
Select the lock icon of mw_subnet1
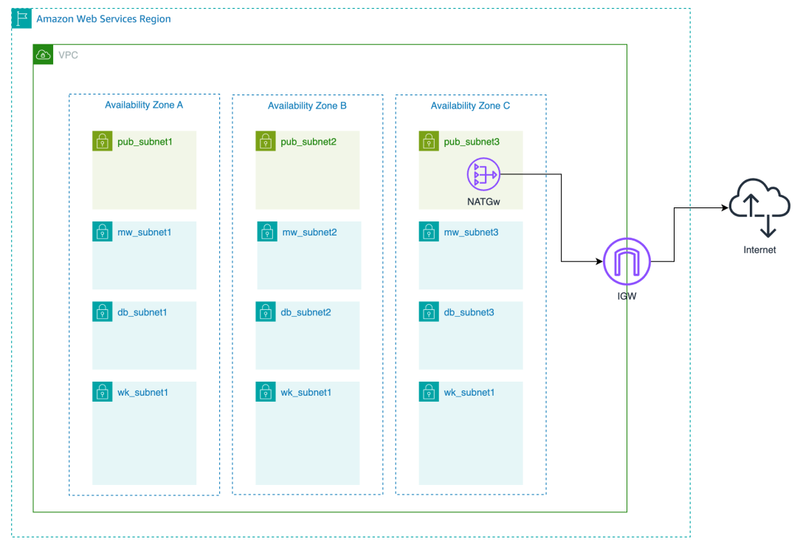[x=102, y=232]
